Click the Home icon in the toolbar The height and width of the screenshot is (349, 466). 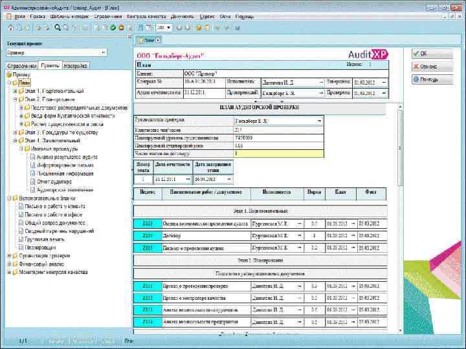click(x=11, y=28)
